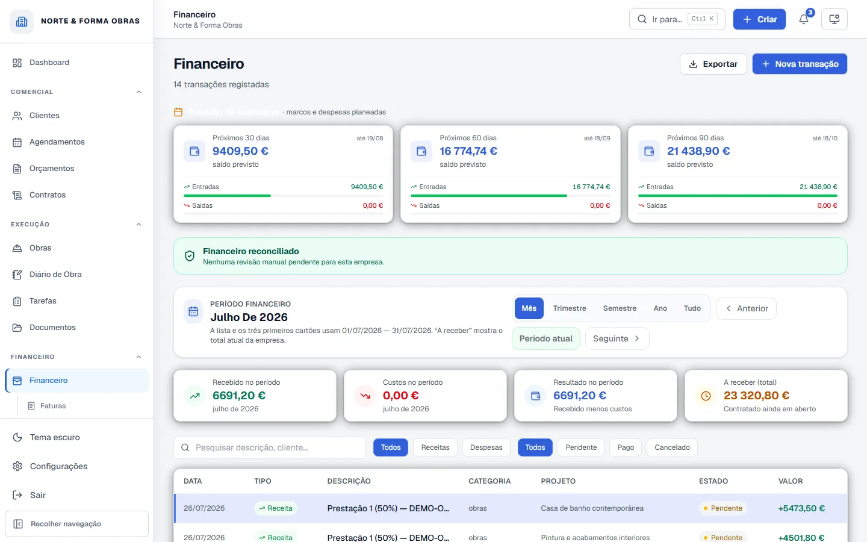867x542 pixels.
Task: Open Agendamentos calendar item
Action: click(76, 142)
